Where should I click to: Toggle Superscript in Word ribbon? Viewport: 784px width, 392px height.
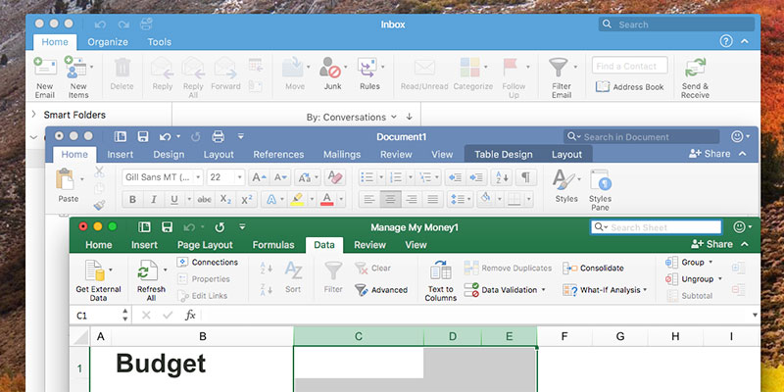(247, 200)
